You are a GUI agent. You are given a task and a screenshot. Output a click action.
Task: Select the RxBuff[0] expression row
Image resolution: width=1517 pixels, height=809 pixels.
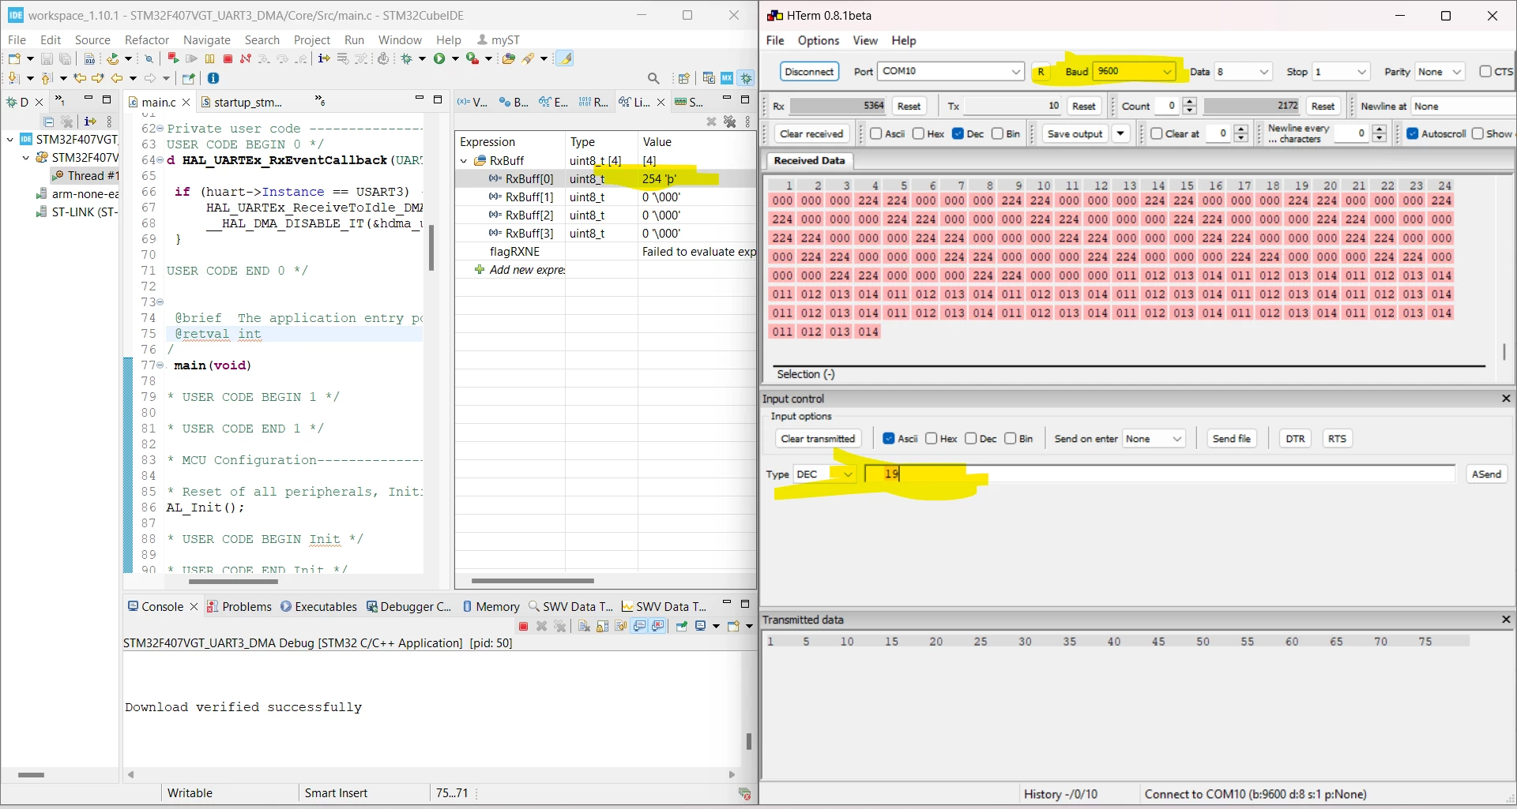605,179
